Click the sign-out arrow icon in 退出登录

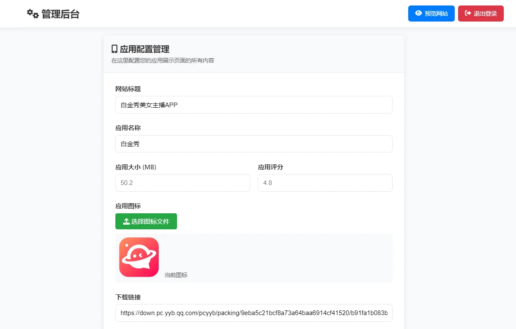tap(468, 14)
